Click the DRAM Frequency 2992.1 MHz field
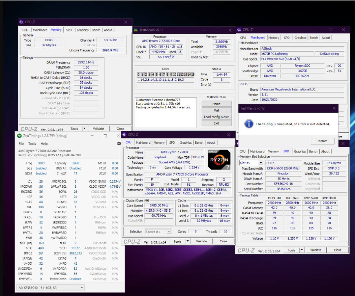 tap(86, 62)
